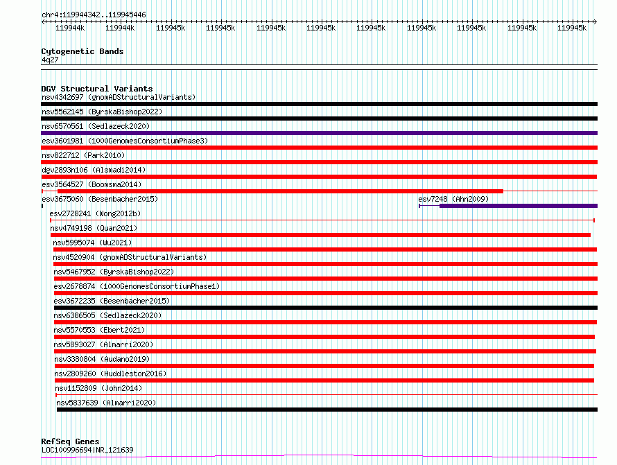617x465 pixels.
Task: Click the purple bar under esv7248 Ahn2009
Action: click(519, 206)
